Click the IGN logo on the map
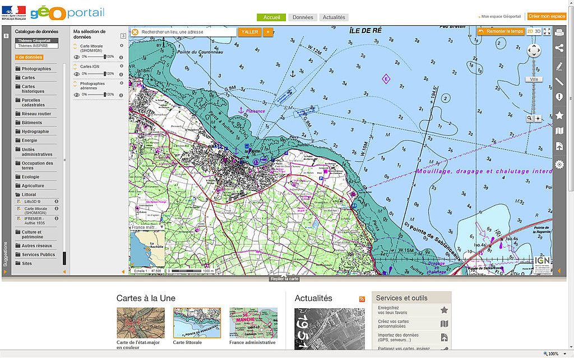The image size is (574, 358). click(x=542, y=265)
